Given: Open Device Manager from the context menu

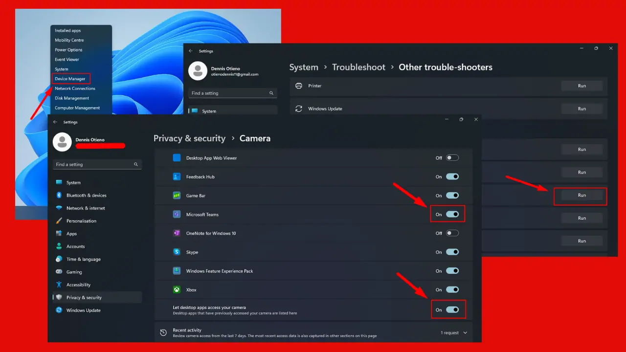Looking at the screenshot, I should (x=70, y=79).
